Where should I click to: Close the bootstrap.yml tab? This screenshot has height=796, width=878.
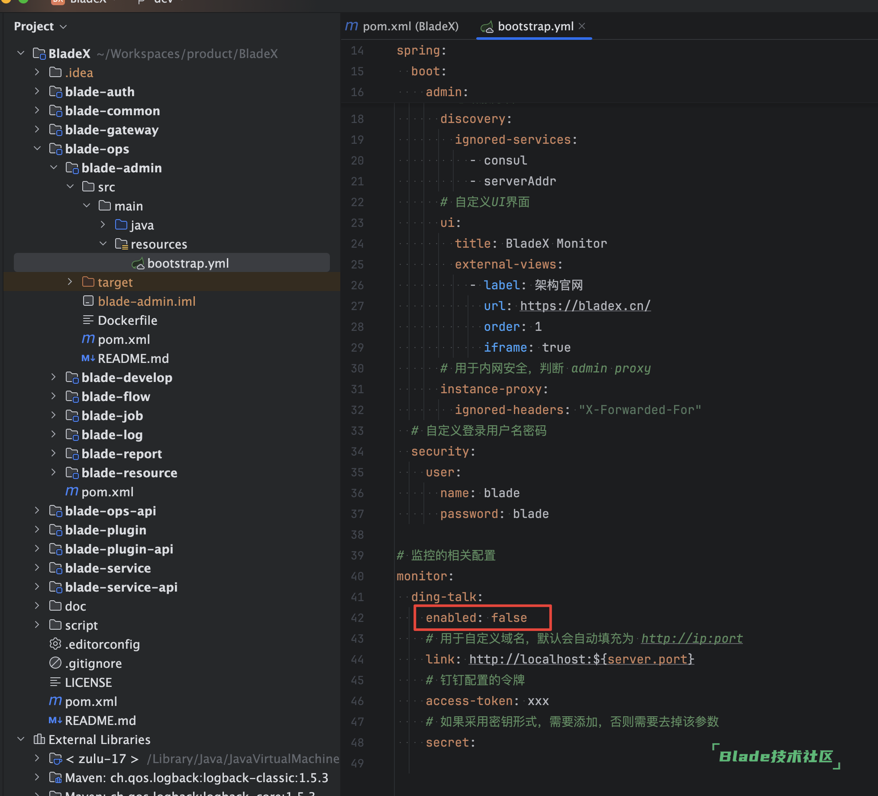click(582, 26)
